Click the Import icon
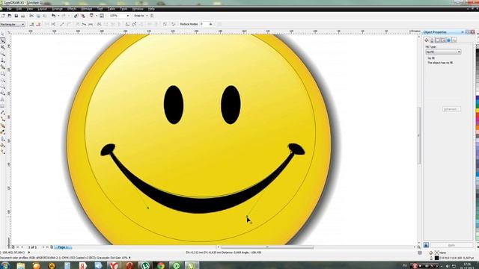 pyautogui.click(x=76, y=16)
